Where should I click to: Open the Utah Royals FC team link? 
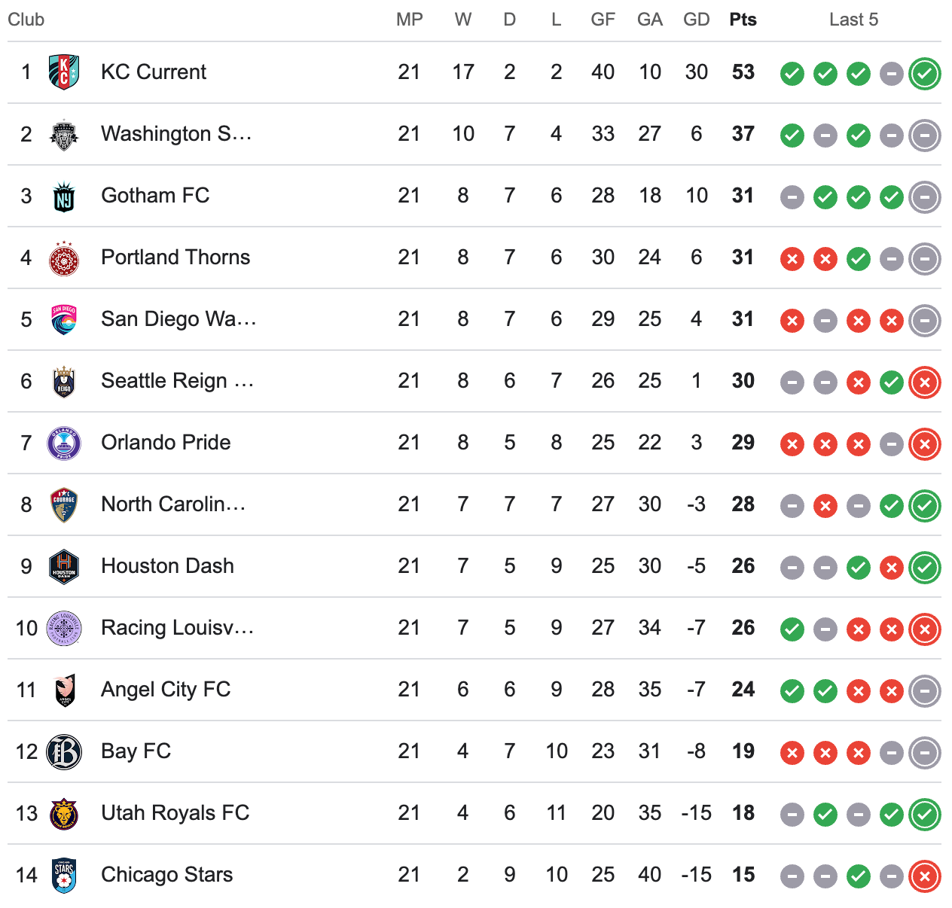tap(175, 812)
